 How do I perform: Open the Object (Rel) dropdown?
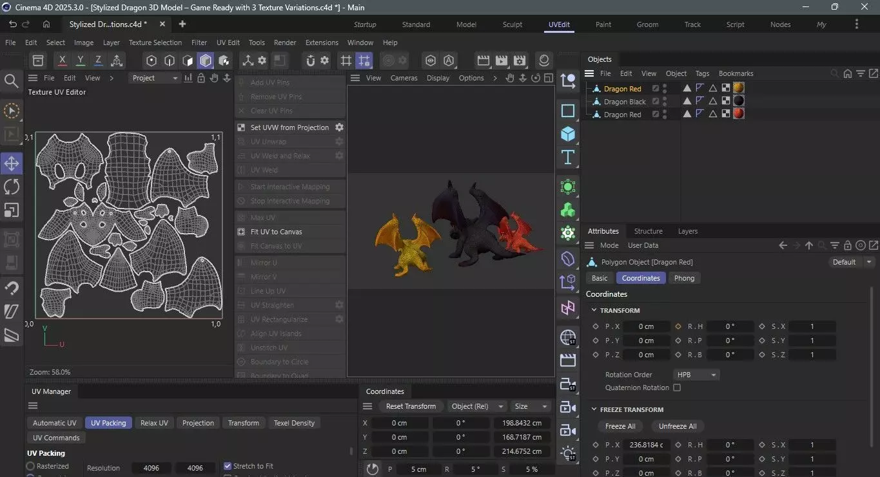477,406
